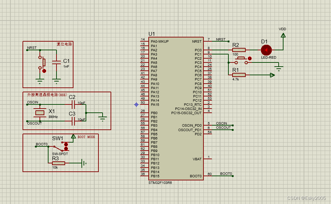The width and height of the screenshot is (331, 204).
Task: Click the OSCOUT_PD1 pin label
Action: click(x=190, y=130)
